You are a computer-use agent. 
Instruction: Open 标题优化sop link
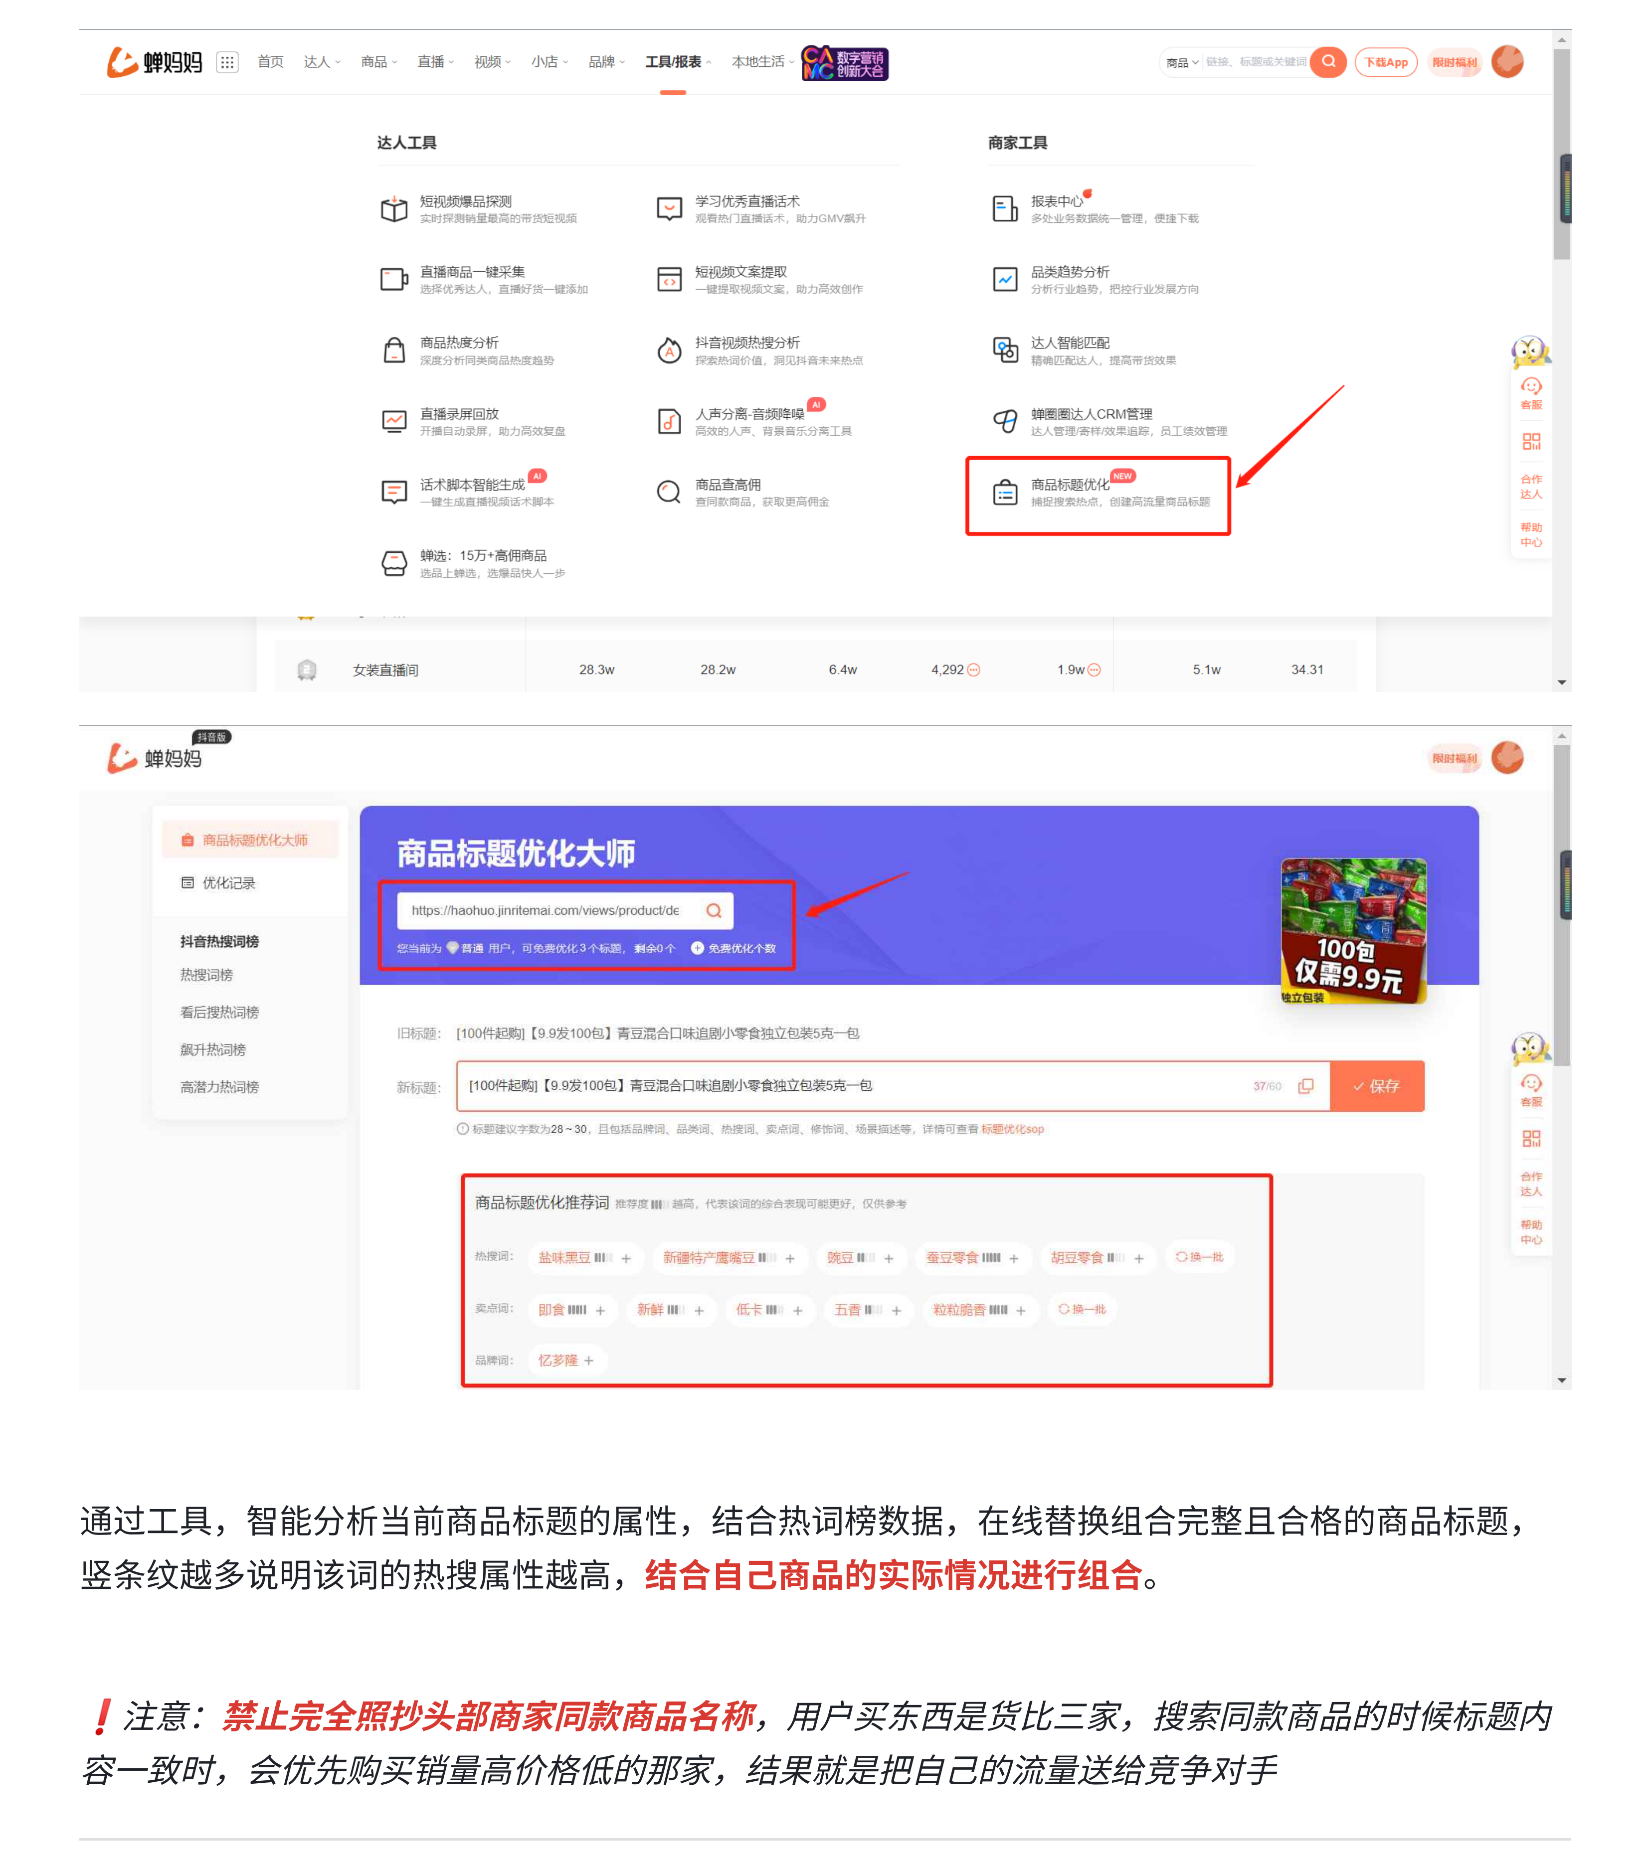(1012, 1129)
